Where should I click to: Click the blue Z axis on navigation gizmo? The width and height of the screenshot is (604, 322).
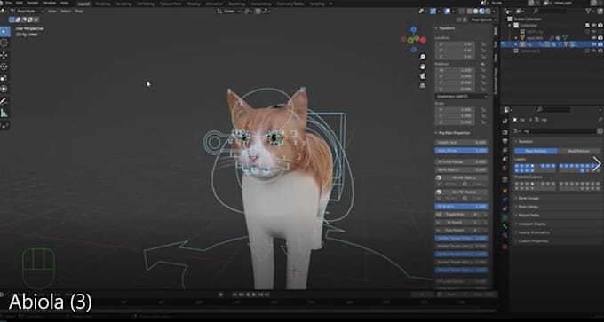(x=413, y=29)
